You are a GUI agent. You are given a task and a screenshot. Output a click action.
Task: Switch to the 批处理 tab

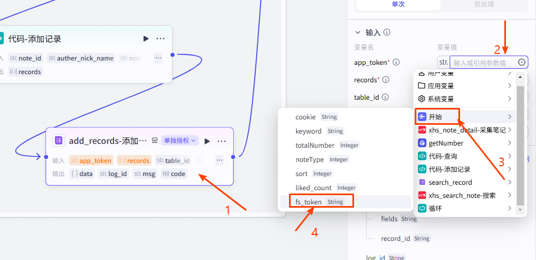[x=485, y=4]
